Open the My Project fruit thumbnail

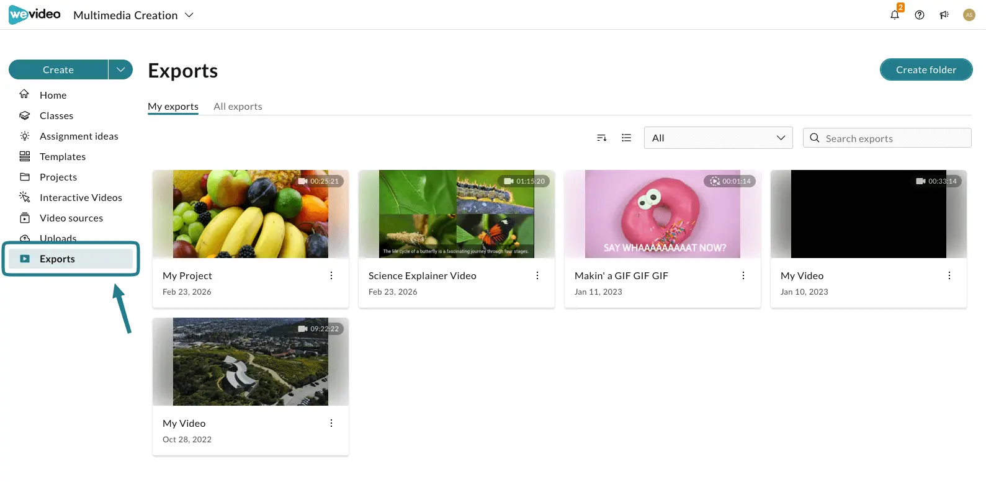[251, 214]
